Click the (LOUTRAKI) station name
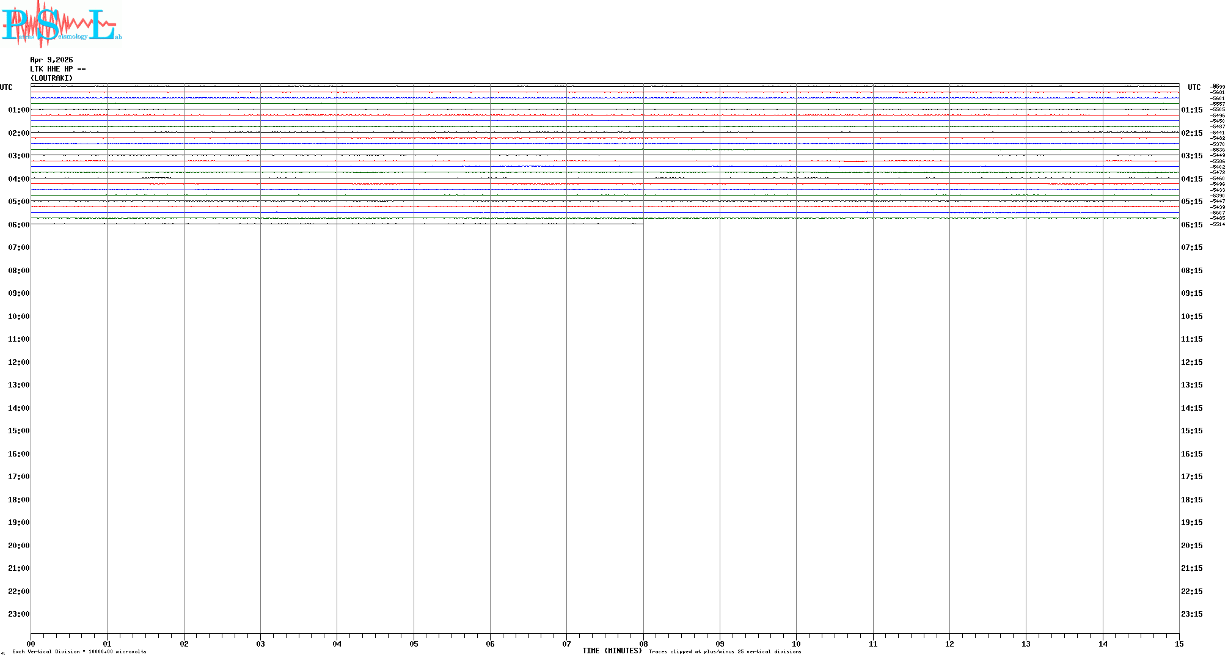The height and width of the screenshot is (660, 1228). [51, 78]
